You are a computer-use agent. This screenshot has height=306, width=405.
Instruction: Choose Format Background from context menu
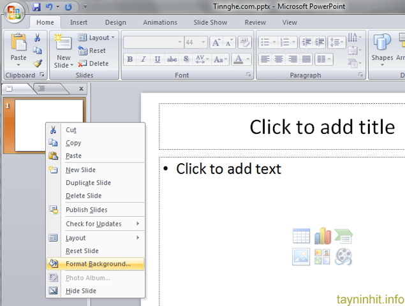98,264
